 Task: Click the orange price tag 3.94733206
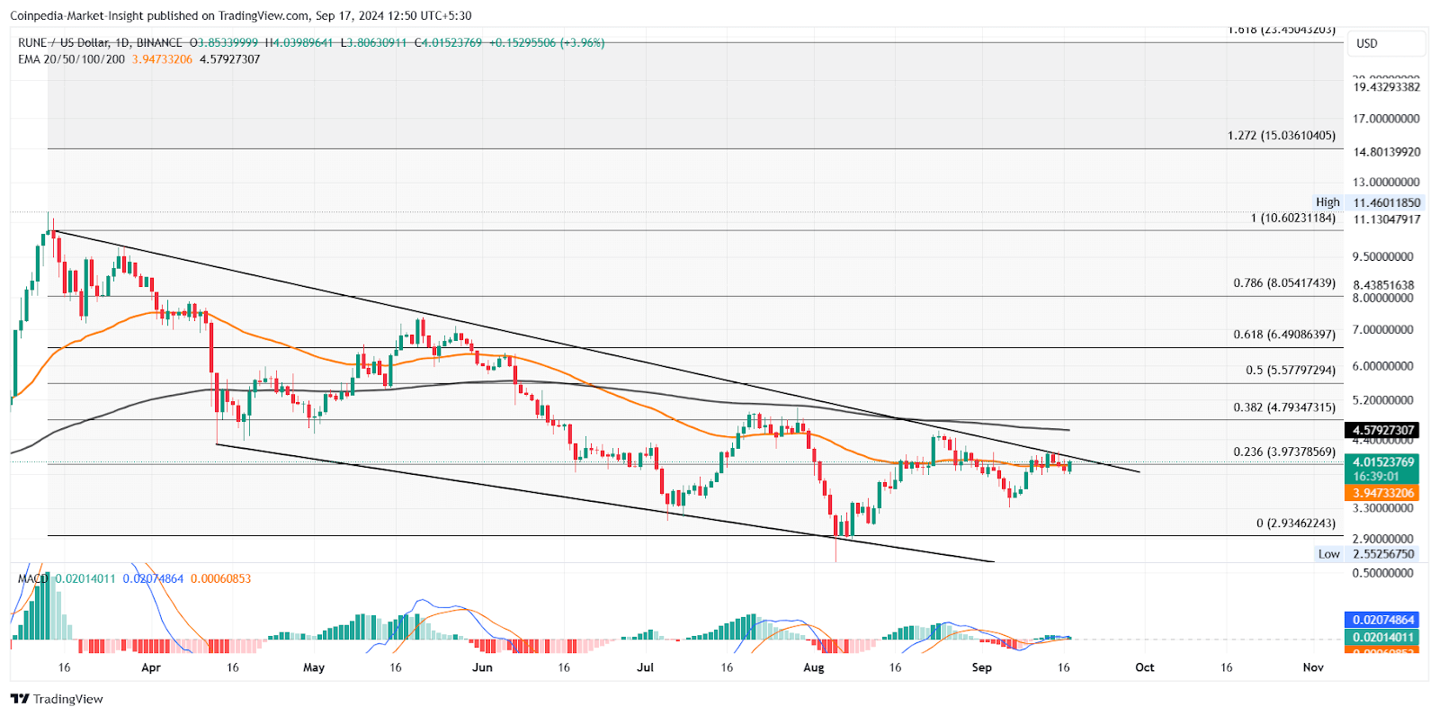(1382, 493)
